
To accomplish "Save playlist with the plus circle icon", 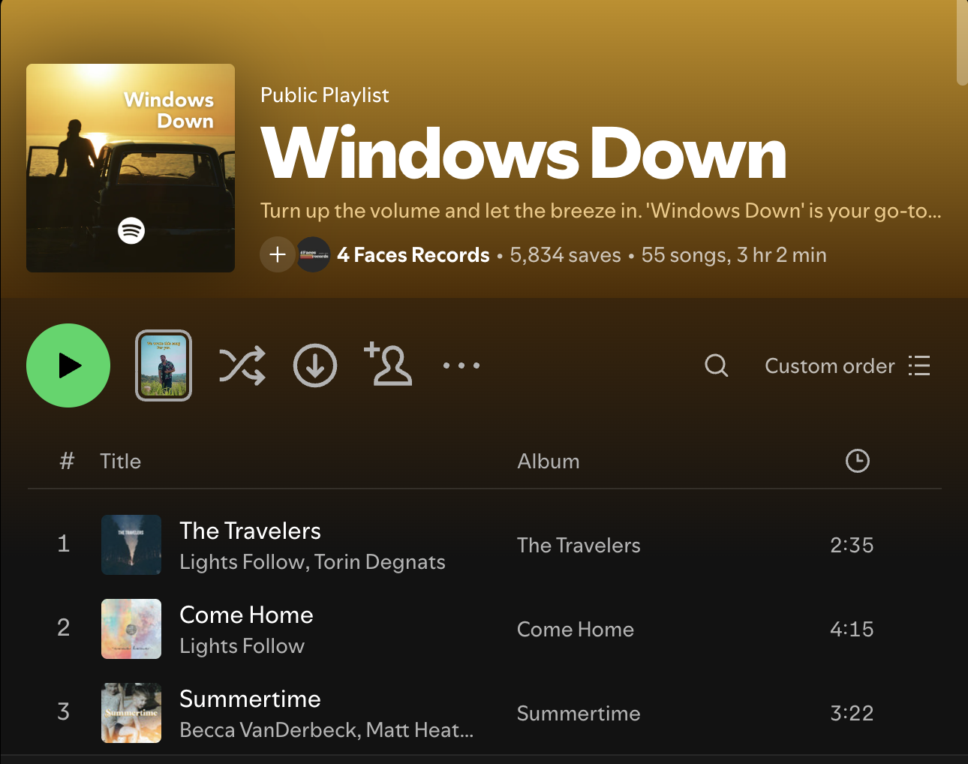I will point(278,254).
